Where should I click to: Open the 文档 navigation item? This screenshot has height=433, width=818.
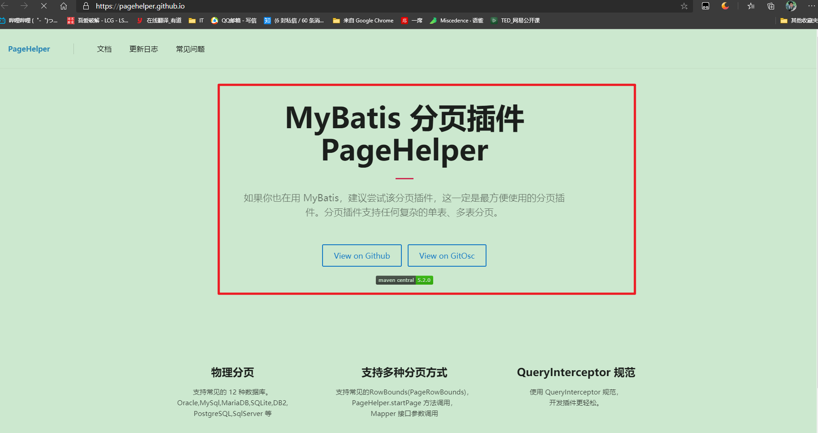(x=104, y=49)
